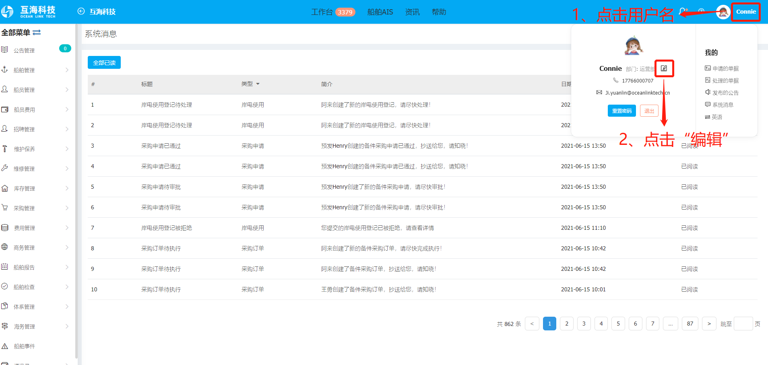
Task: Click the 船舶检查 checkmark circle icon
Action: tap(5, 286)
